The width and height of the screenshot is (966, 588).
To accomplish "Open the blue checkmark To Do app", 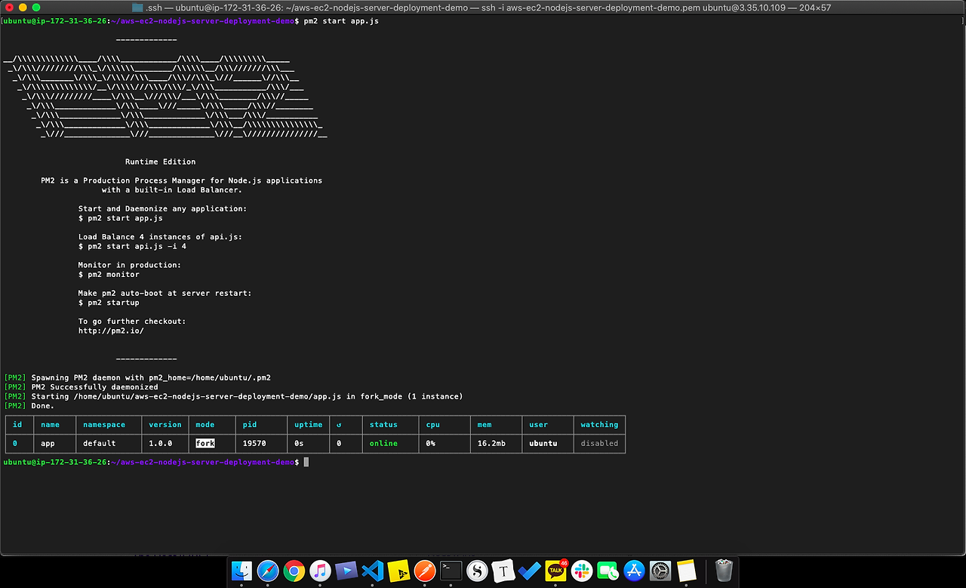I will click(x=530, y=571).
